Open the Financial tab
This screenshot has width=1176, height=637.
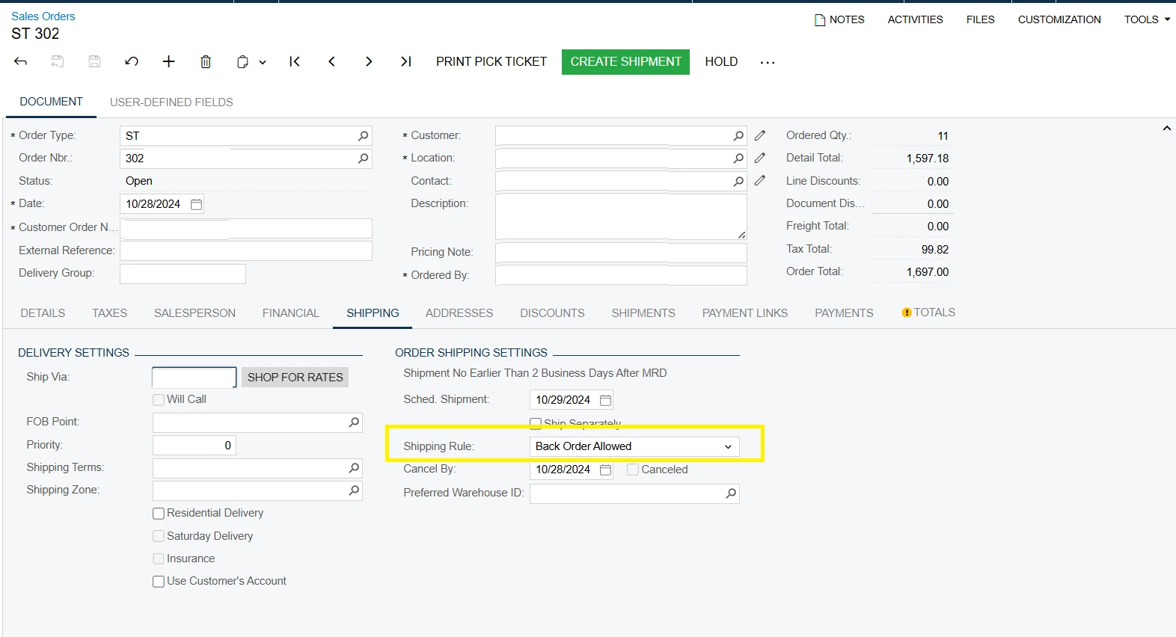click(x=290, y=313)
